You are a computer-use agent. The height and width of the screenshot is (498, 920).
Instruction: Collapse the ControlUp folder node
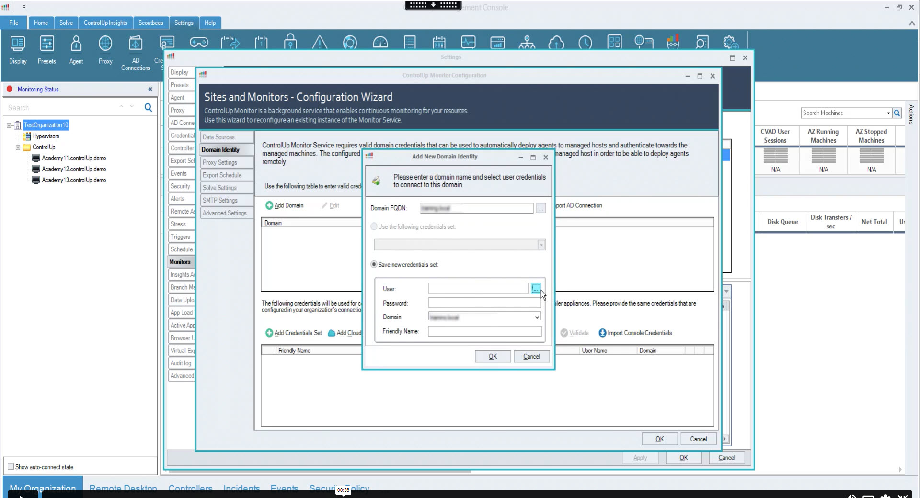click(18, 147)
